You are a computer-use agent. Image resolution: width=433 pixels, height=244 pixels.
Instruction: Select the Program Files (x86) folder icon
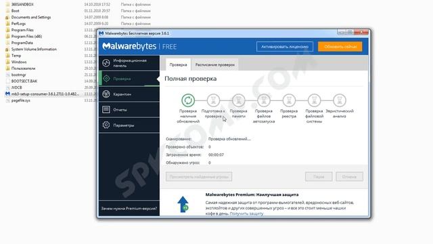[7, 36]
